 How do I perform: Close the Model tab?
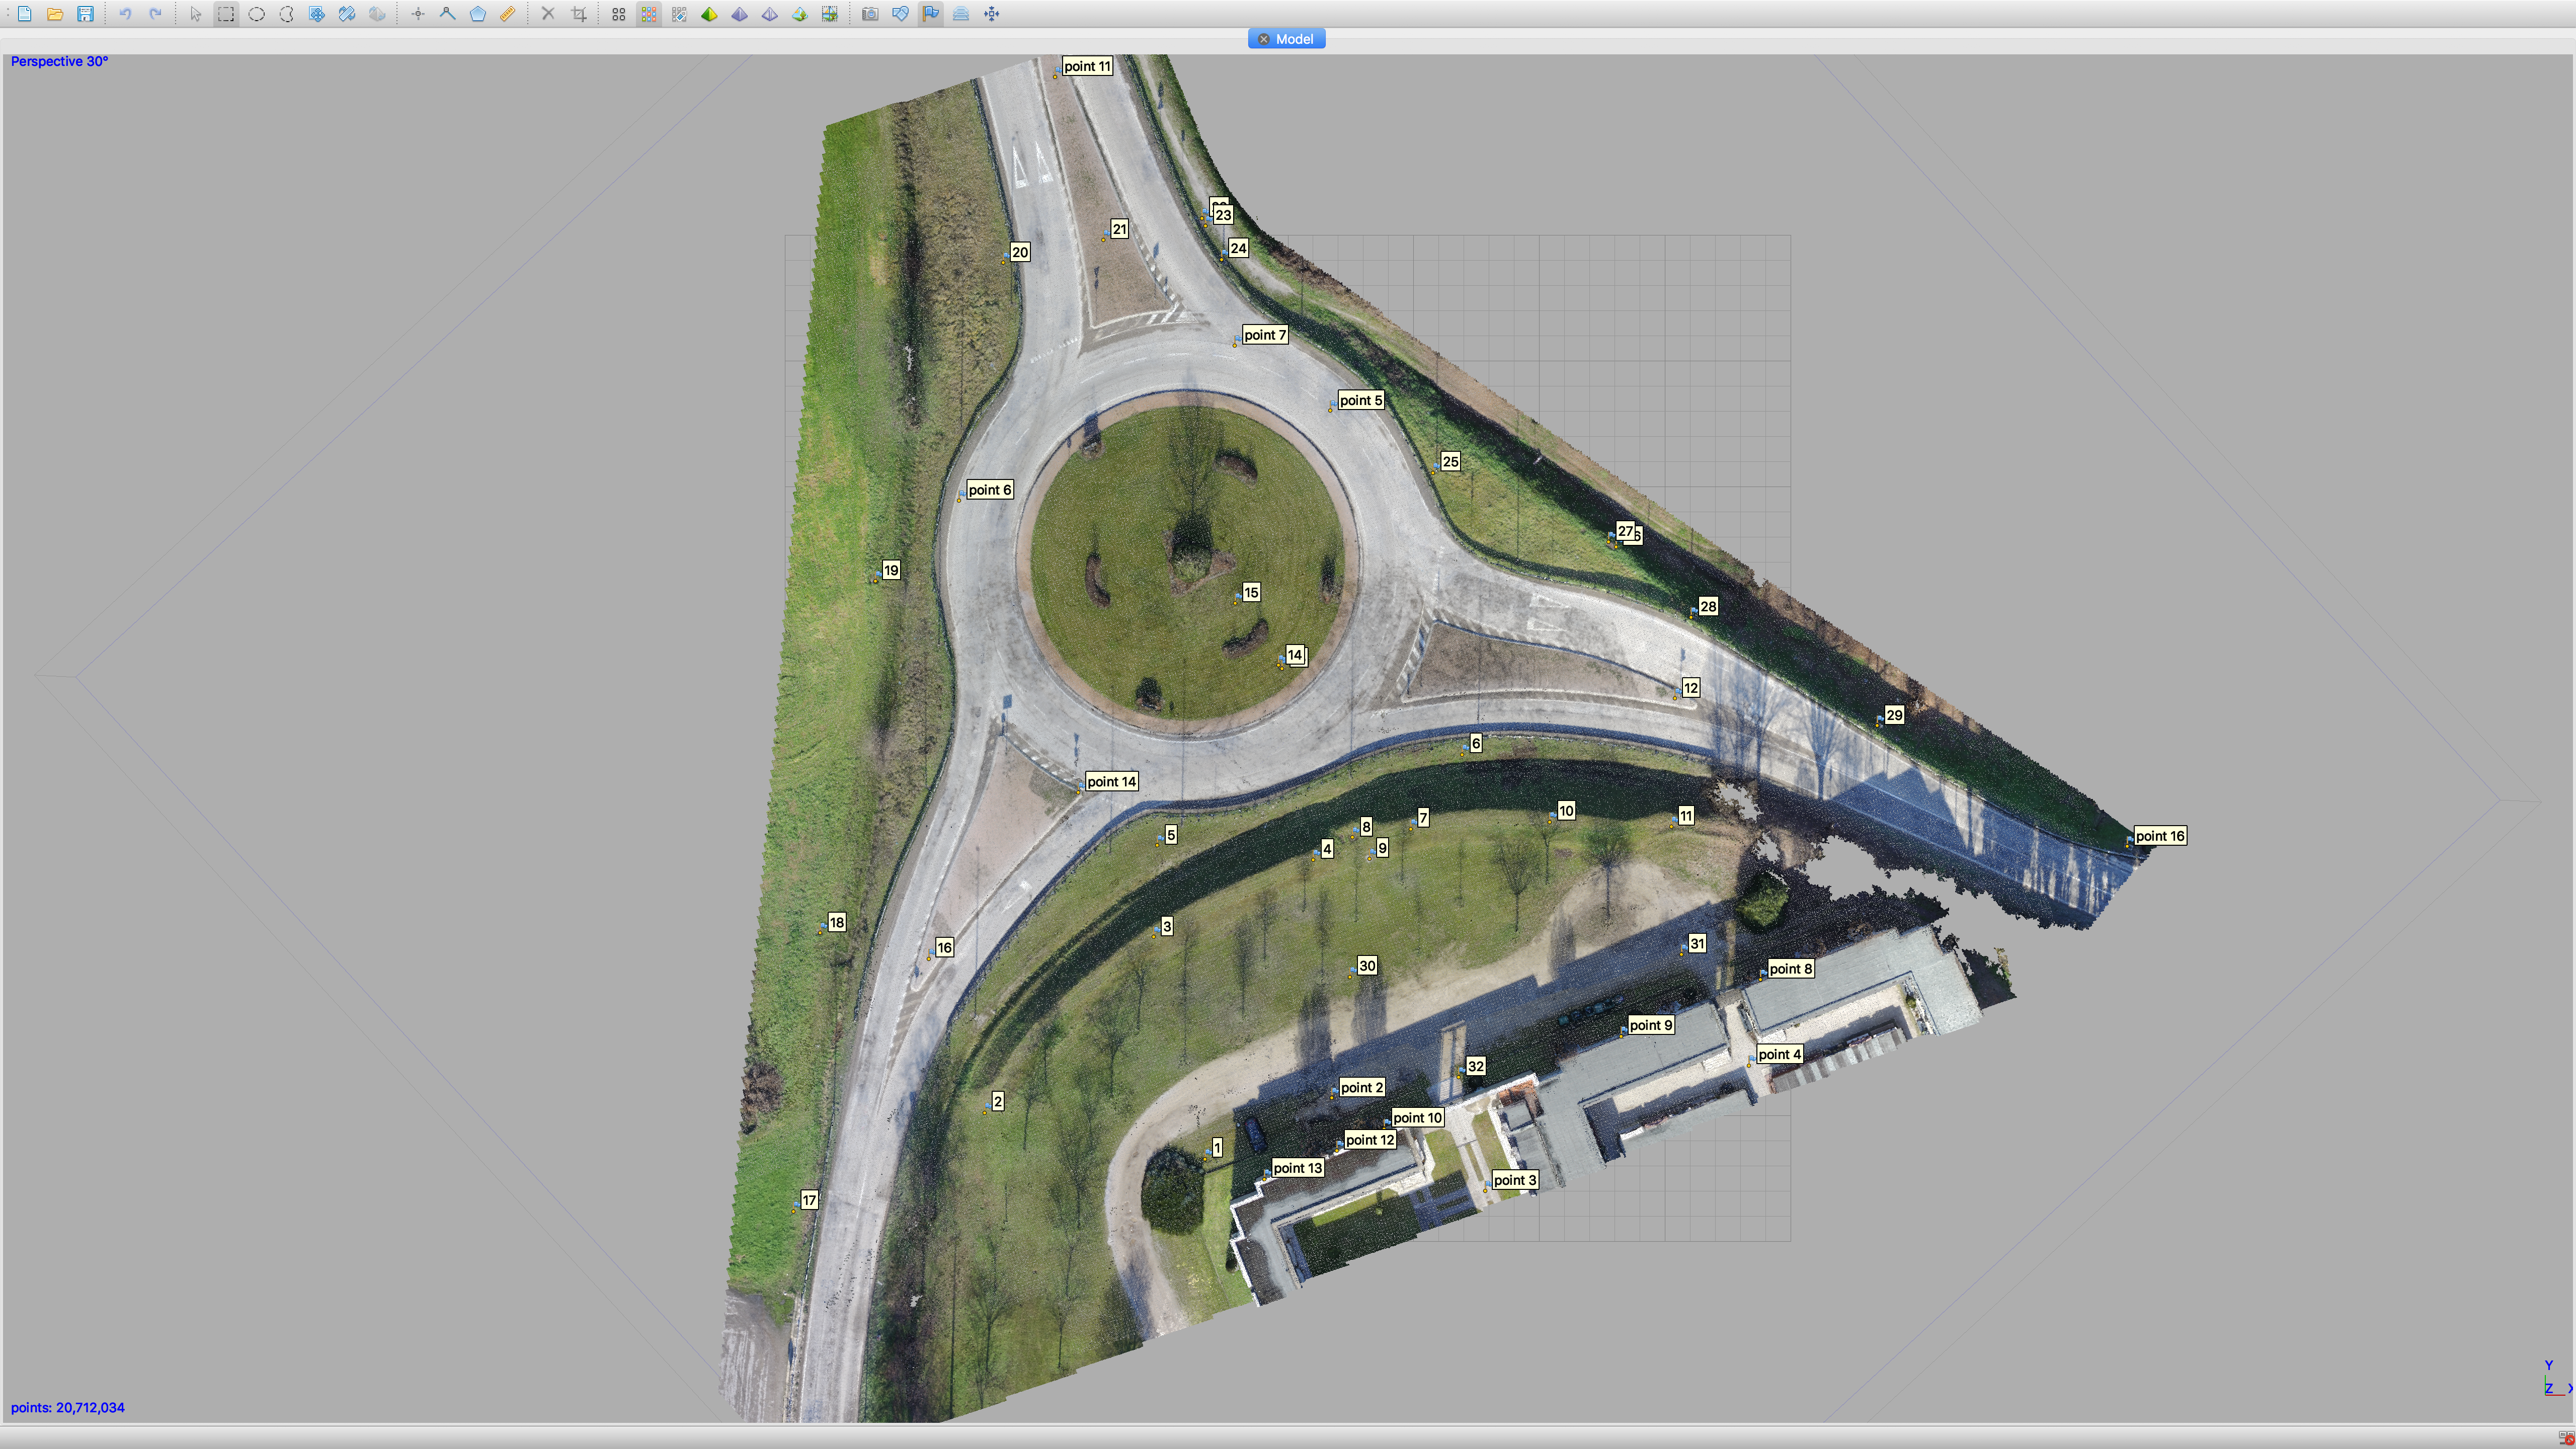point(1264,39)
